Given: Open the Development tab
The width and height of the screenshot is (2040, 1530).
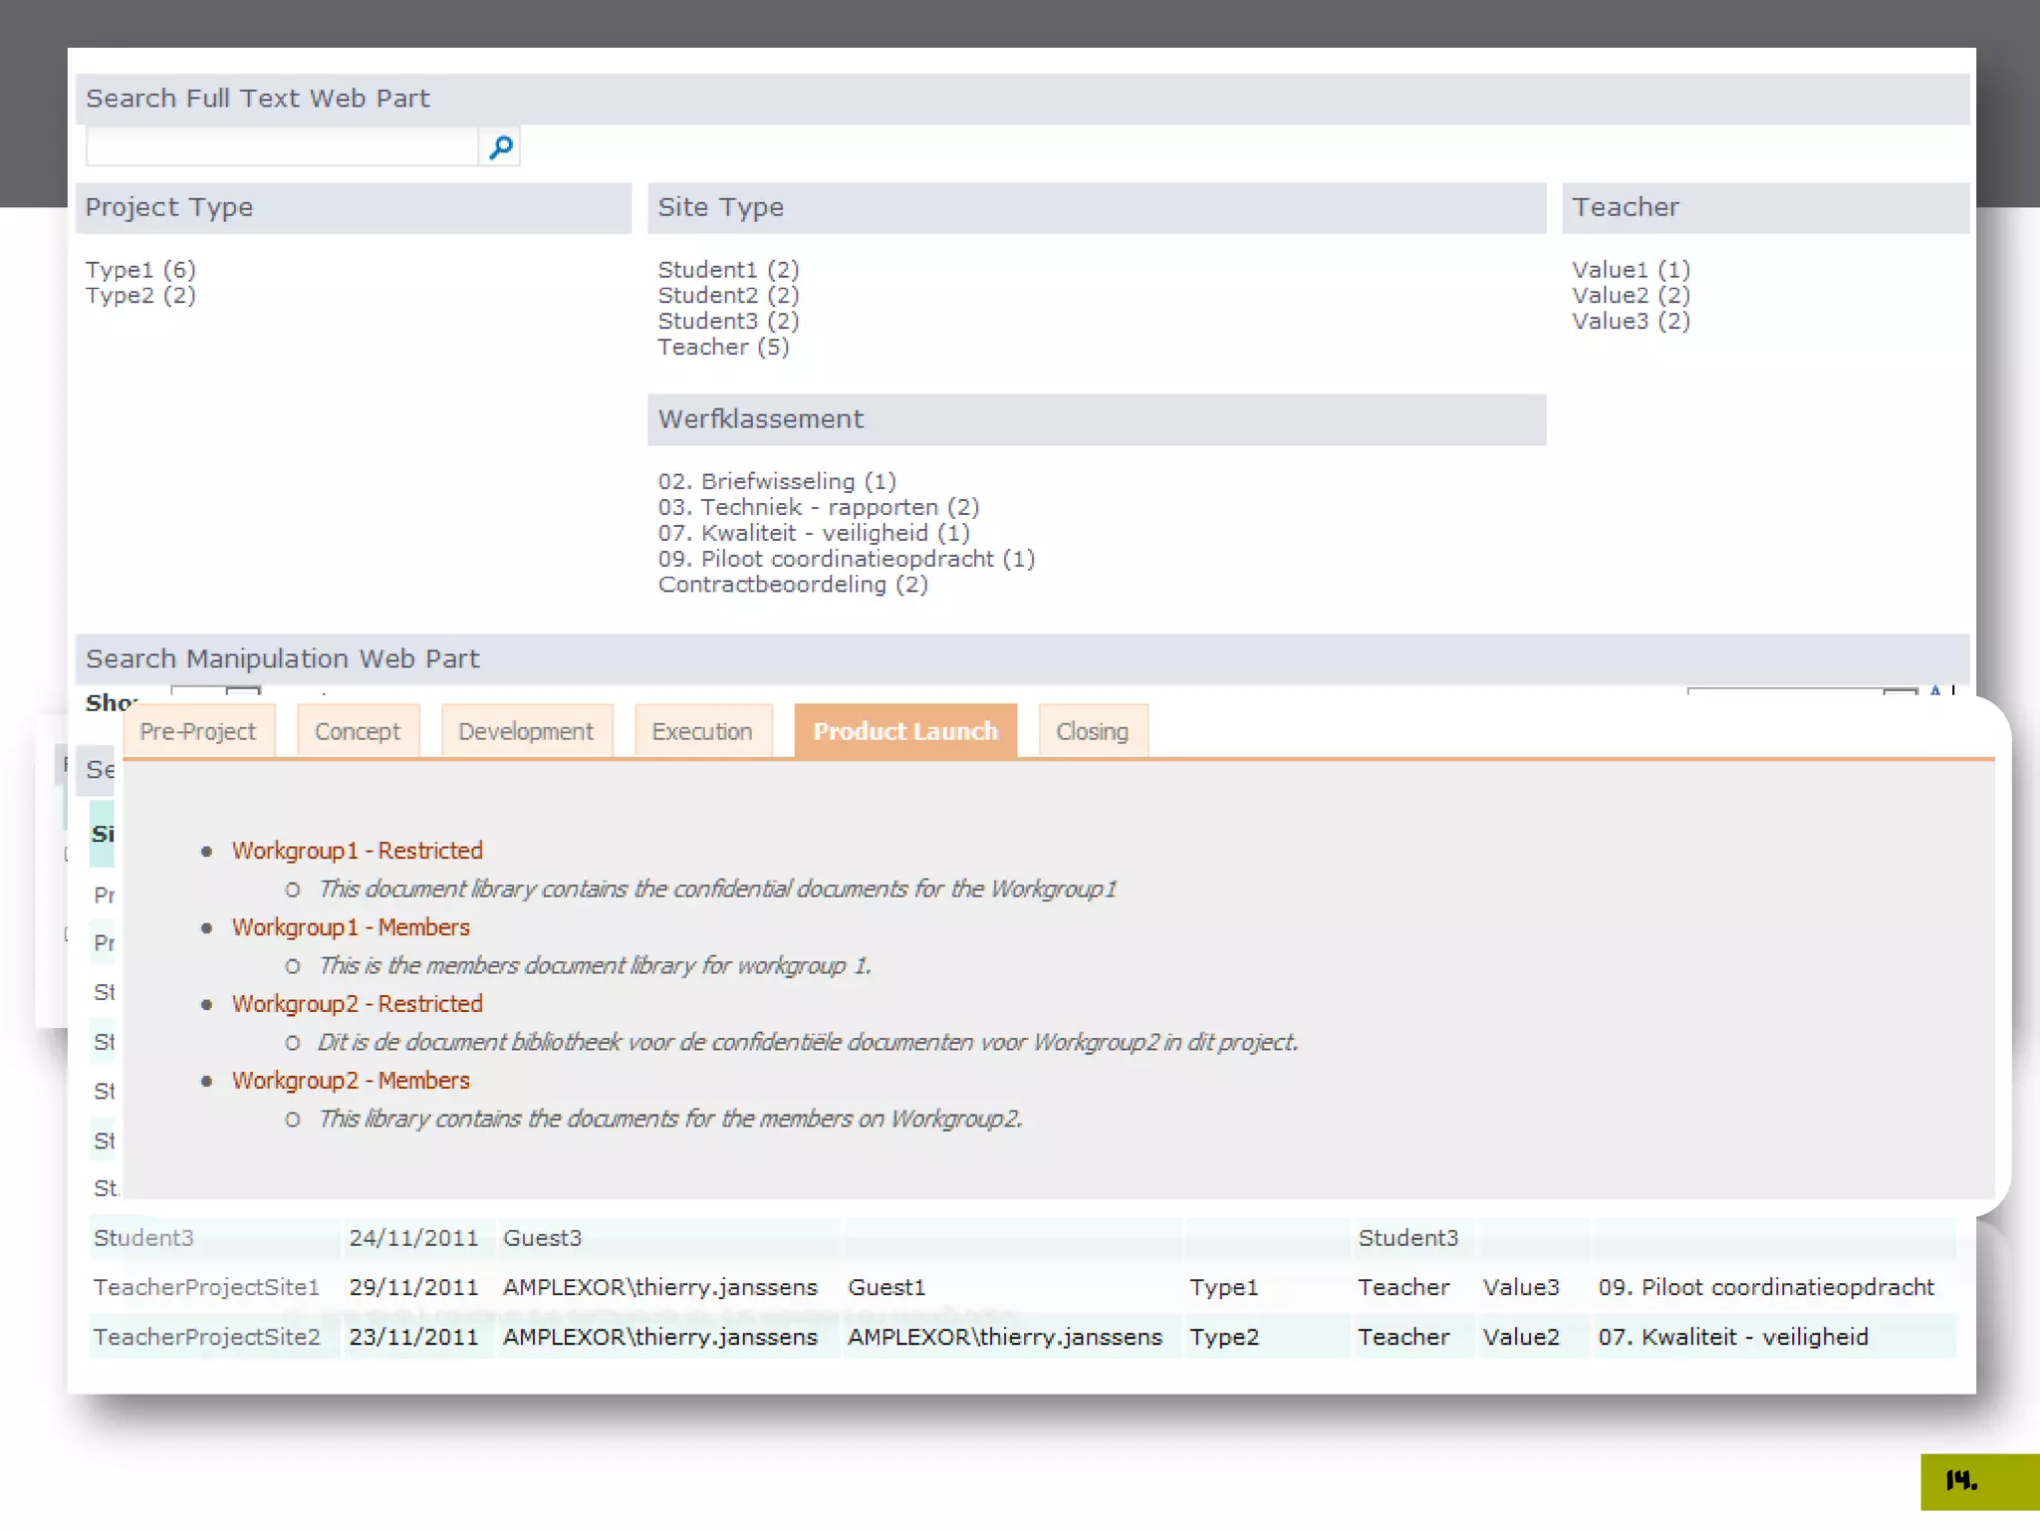Looking at the screenshot, I should (x=526, y=731).
